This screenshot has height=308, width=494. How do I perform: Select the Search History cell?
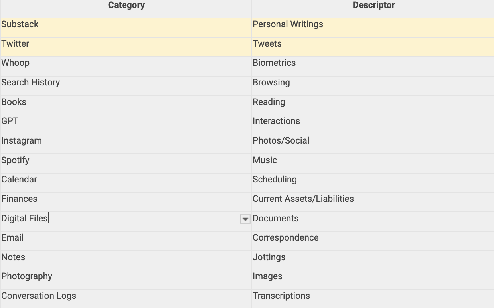click(31, 83)
